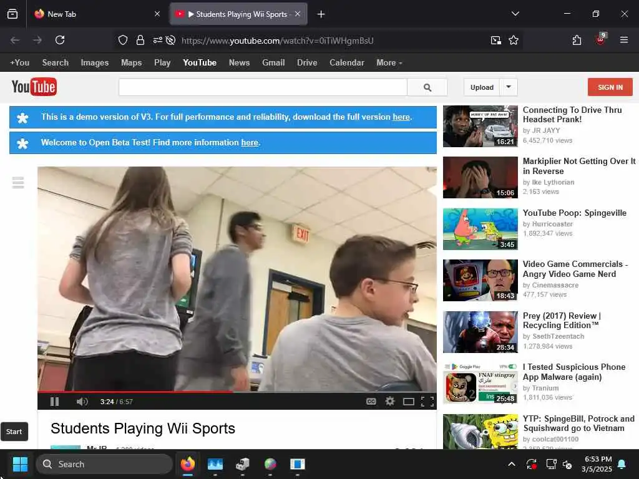639x479 pixels.
Task: Open Maps in the Google bar
Action: pyautogui.click(x=131, y=63)
